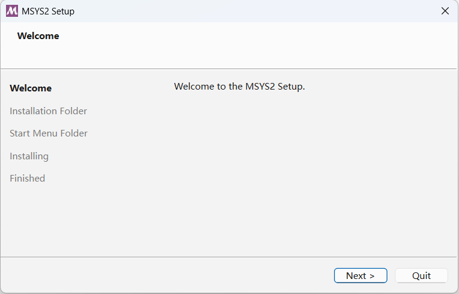Click the MSYS2 logo in title bar

tap(12, 11)
